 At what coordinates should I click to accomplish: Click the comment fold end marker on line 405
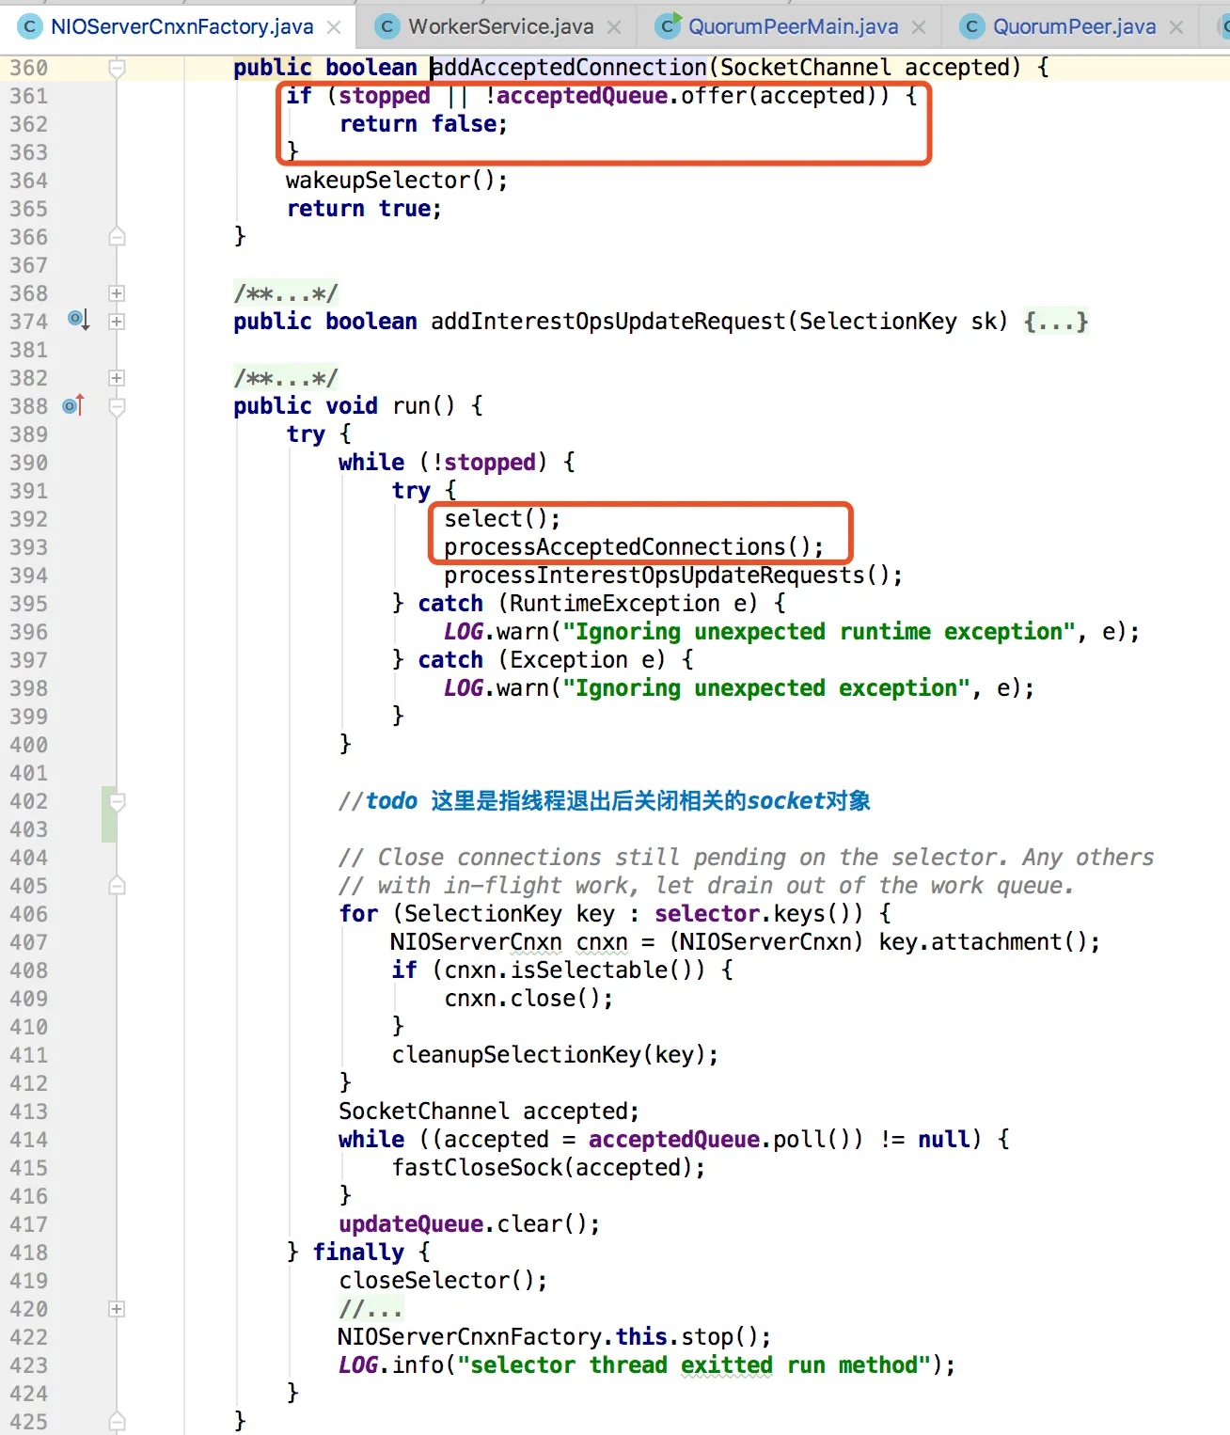point(117,885)
